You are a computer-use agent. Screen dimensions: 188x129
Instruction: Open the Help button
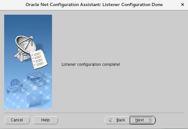45,120
